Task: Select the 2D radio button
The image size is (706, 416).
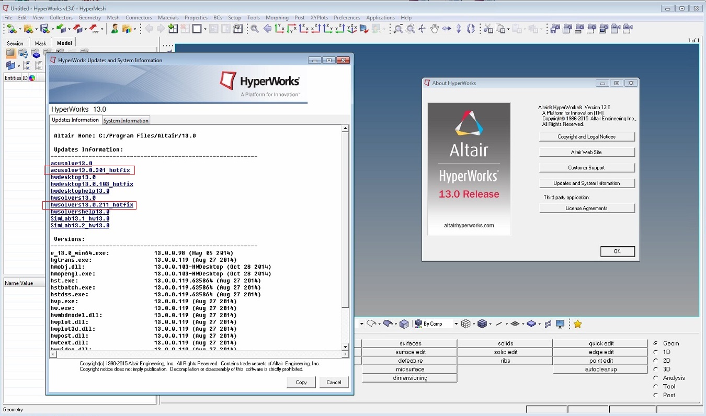Action: (656, 361)
